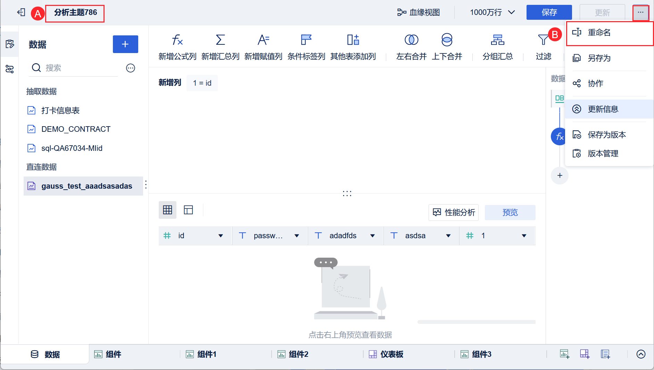Select 保存为版本 from menu

(x=610, y=135)
